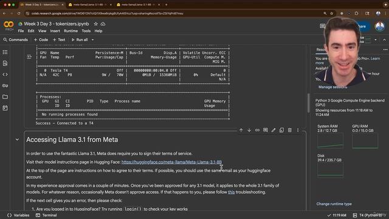Click the output options icon beside nvidia-smi table
Image resolution: width=389 pixels, height=219 pixels.
pos(29,57)
